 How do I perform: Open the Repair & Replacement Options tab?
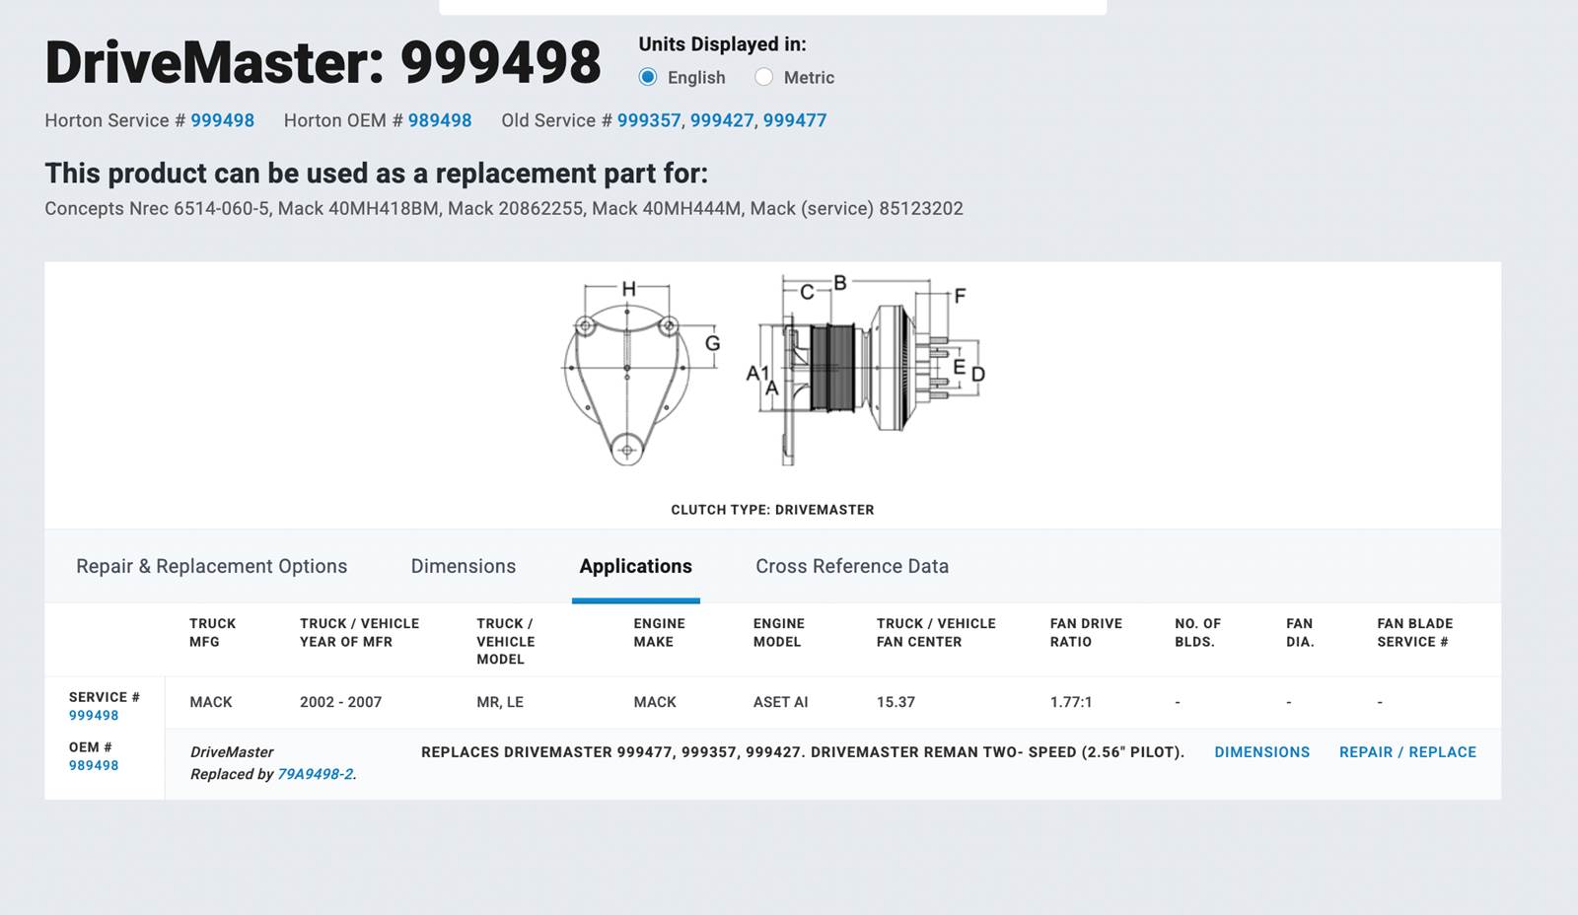click(x=211, y=566)
